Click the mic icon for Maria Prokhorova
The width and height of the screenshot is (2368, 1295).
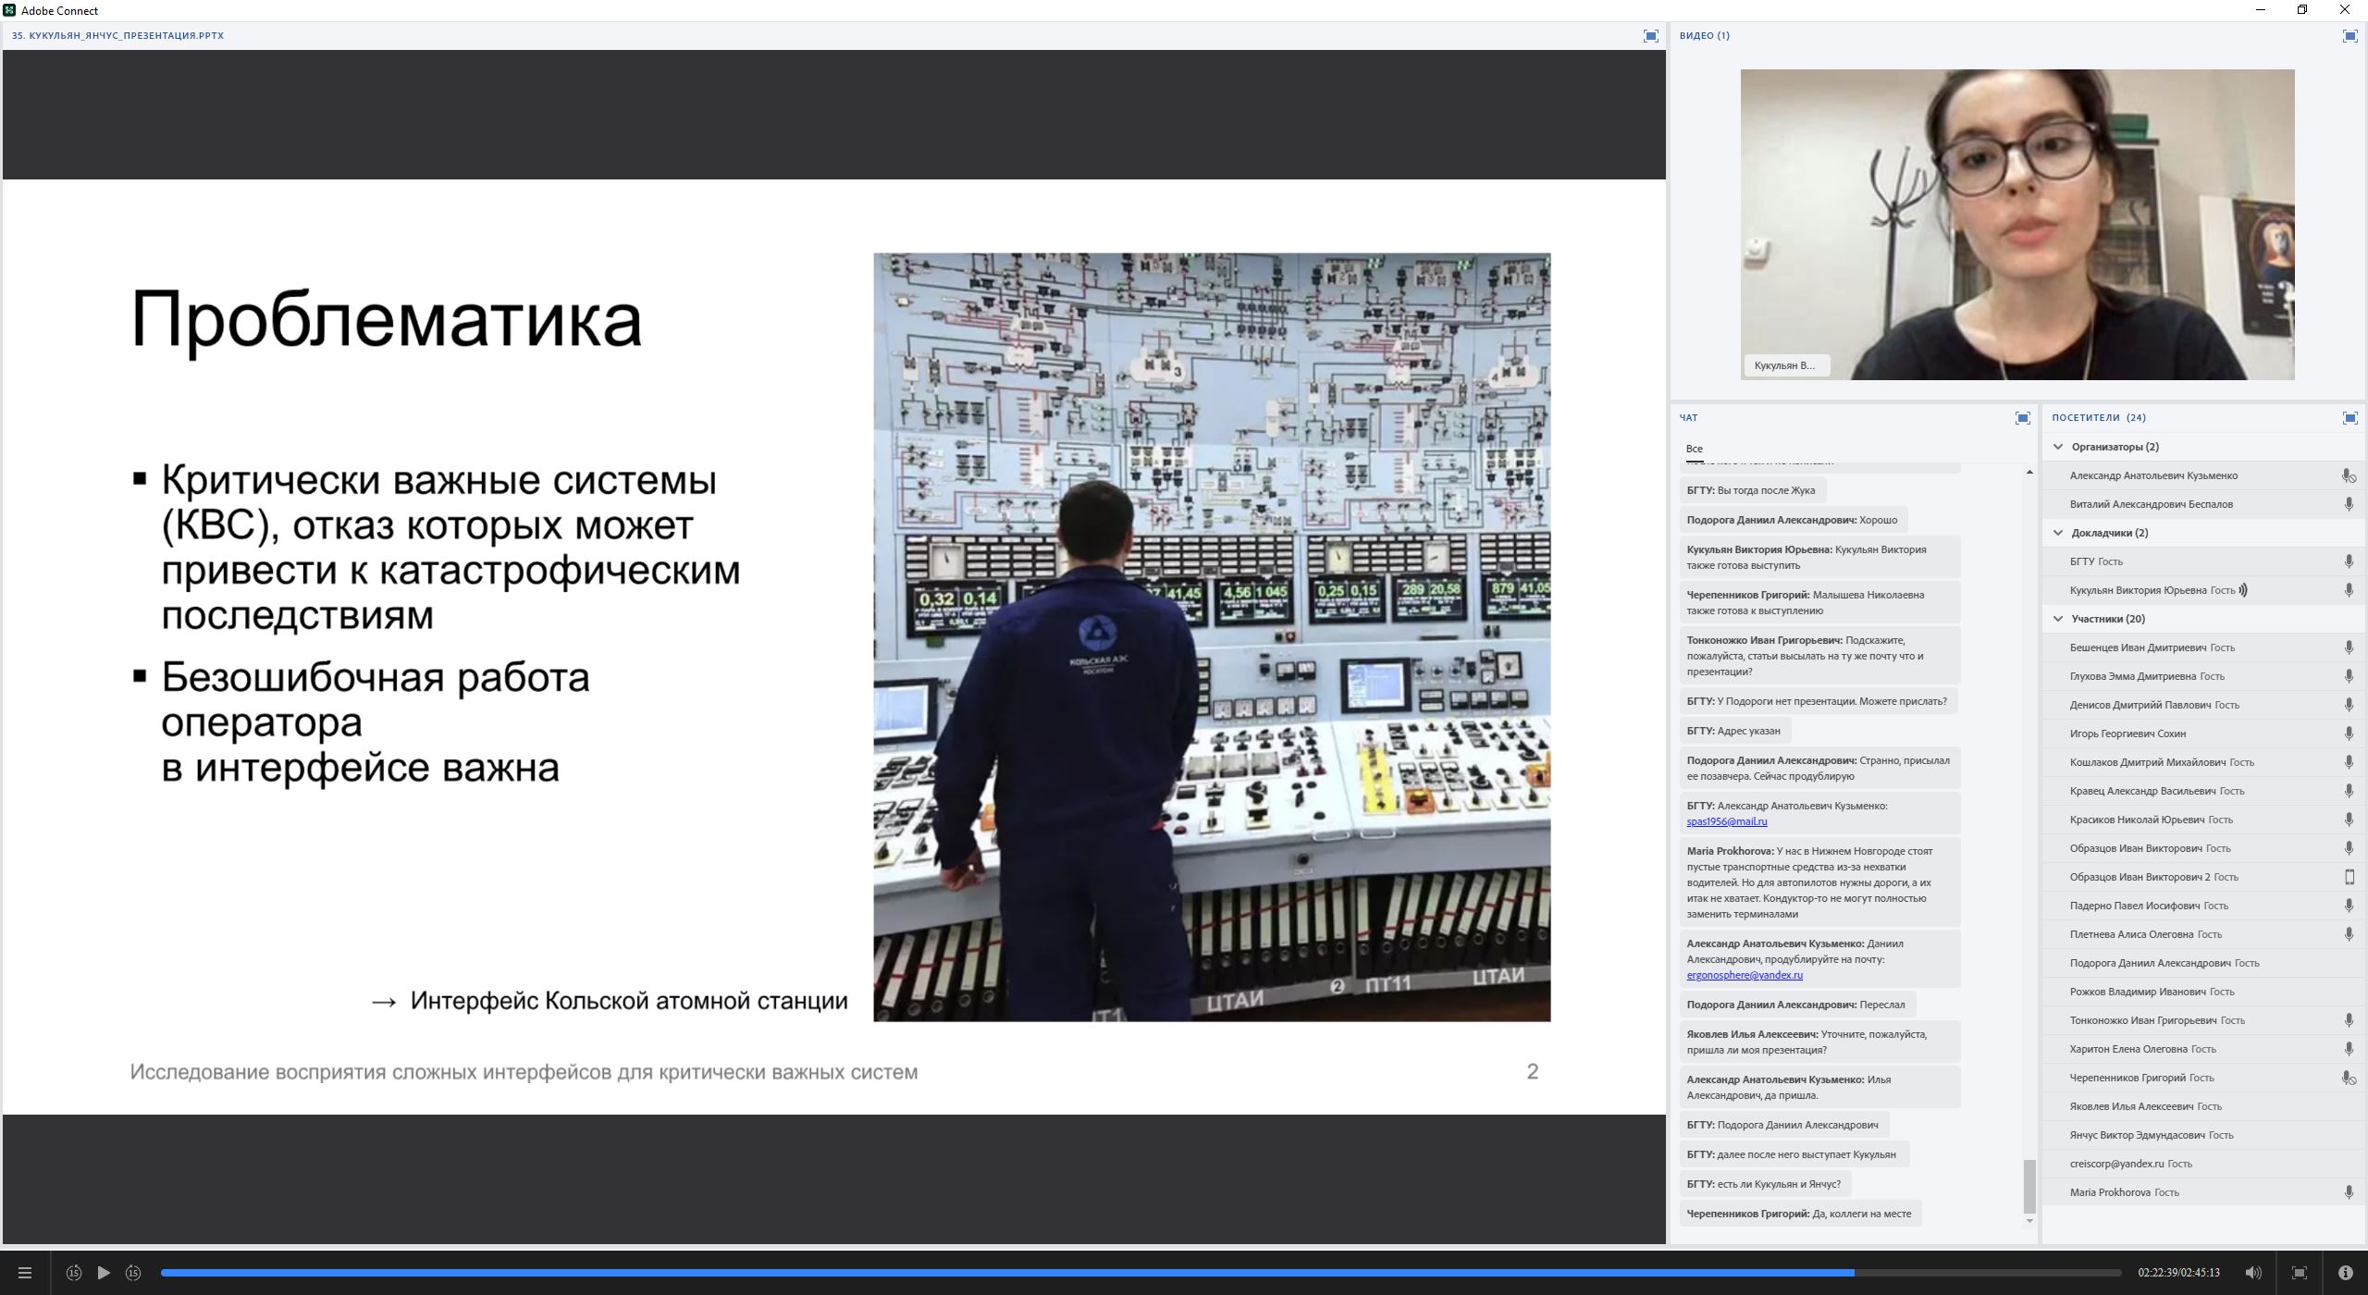coord(2349,1192)
